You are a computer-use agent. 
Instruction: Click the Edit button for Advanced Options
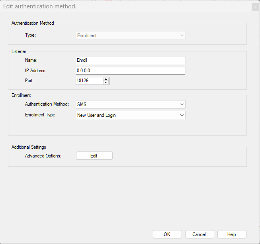point(94,156)
